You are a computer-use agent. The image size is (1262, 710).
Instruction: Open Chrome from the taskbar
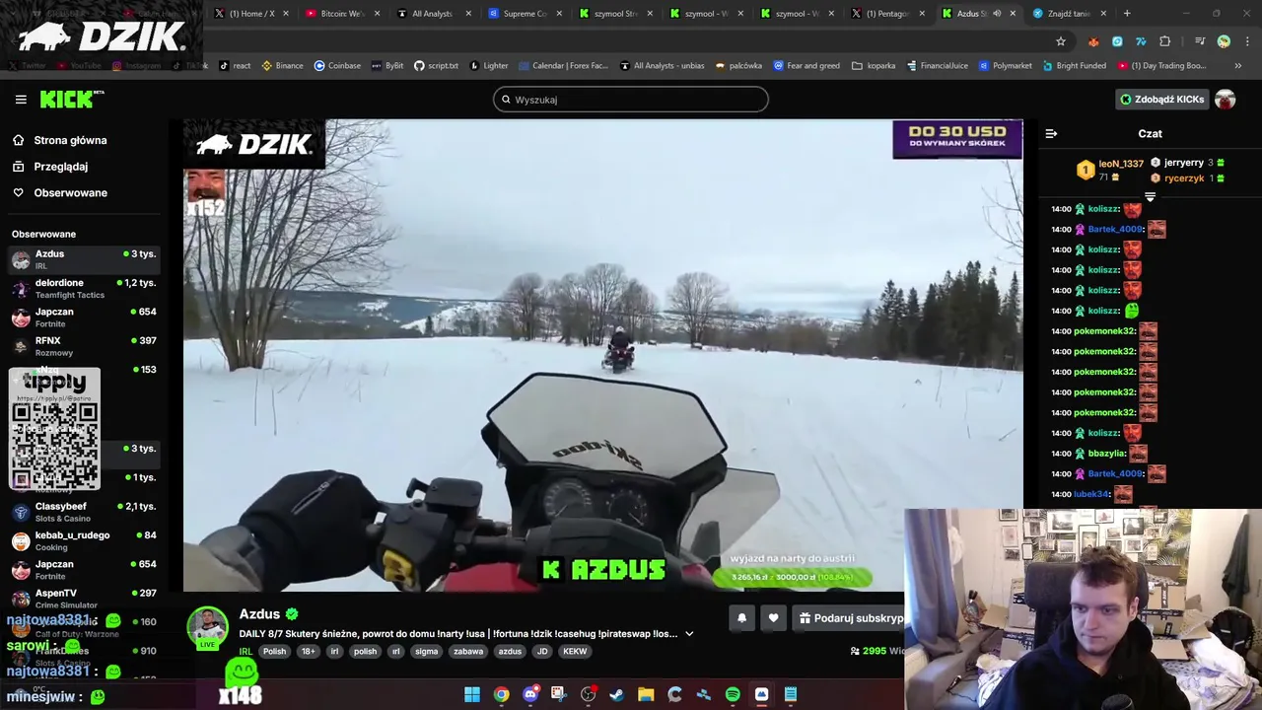click(x=502, y=694)
